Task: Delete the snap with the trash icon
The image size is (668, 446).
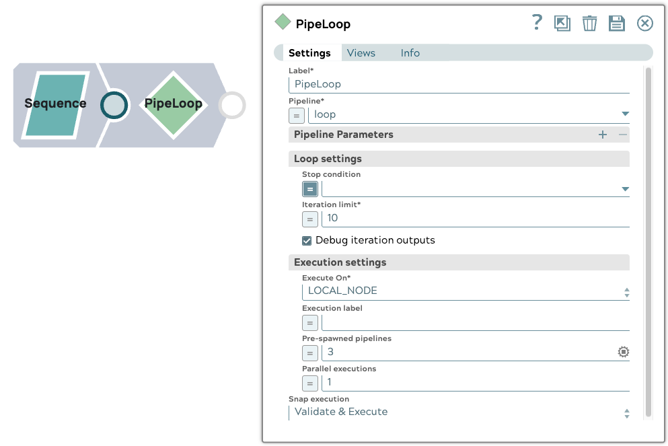Action: coord(589,24)
